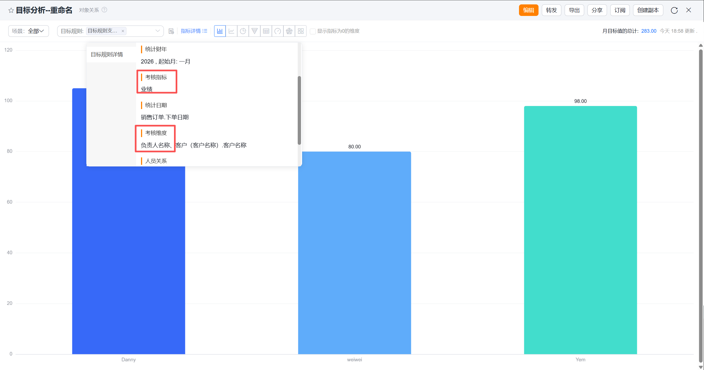Click the 导出 button

pyautogui.click(x=574, y=10)
